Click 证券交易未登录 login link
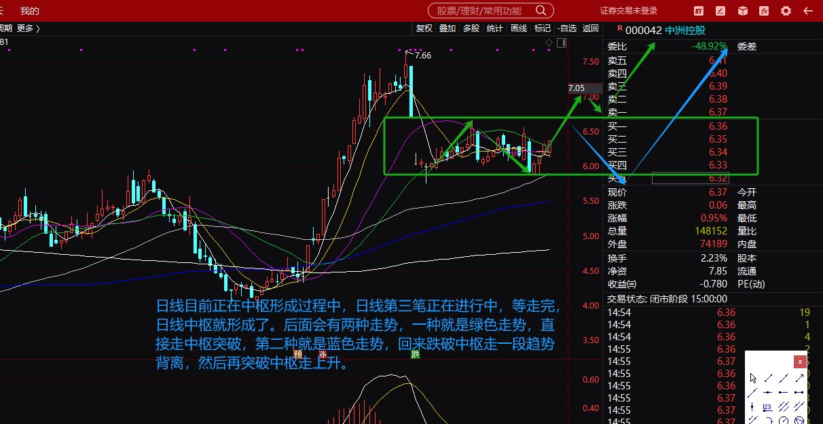This screenshot has height=424, width=823. pyautogui.click(x=629, y=11)
